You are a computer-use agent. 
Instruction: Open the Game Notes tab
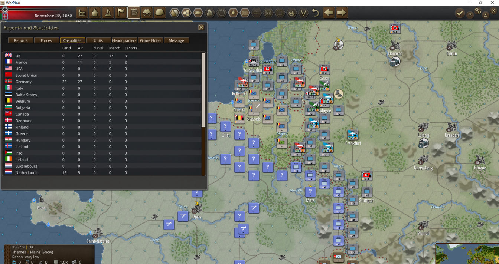tap(150, 40)
